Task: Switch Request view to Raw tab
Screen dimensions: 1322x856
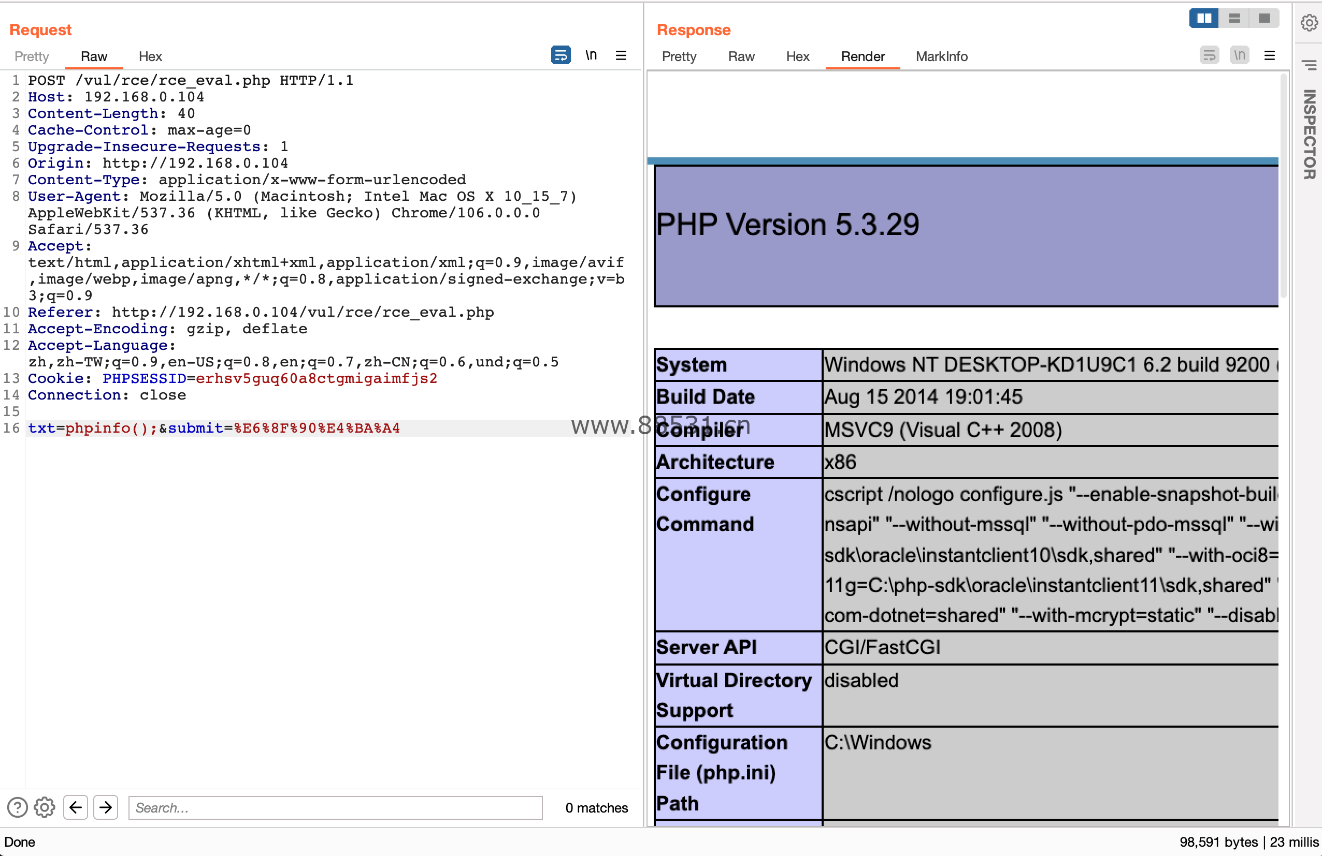Action: coord(94,56)
